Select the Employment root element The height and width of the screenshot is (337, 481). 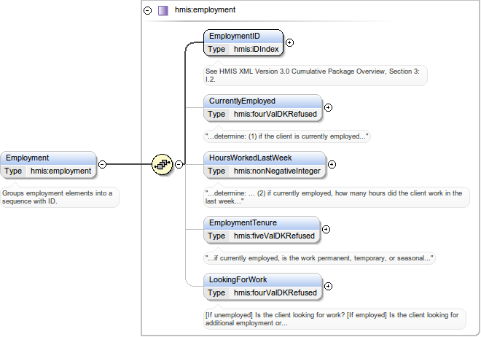[27, 158]
